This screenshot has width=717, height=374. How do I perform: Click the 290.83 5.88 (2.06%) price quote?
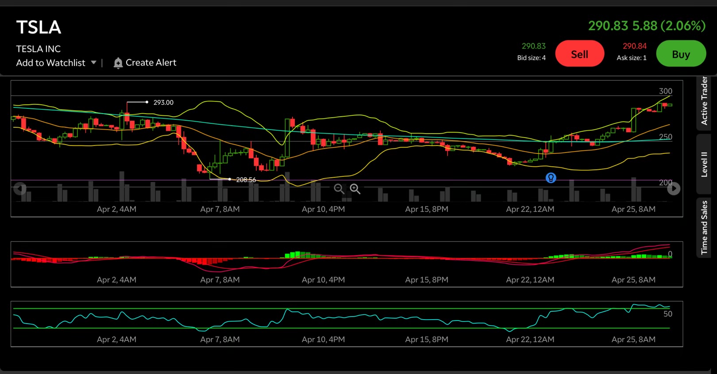647,26
